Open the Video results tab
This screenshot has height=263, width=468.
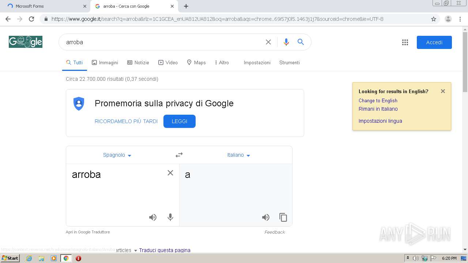(x=168, y=62)
